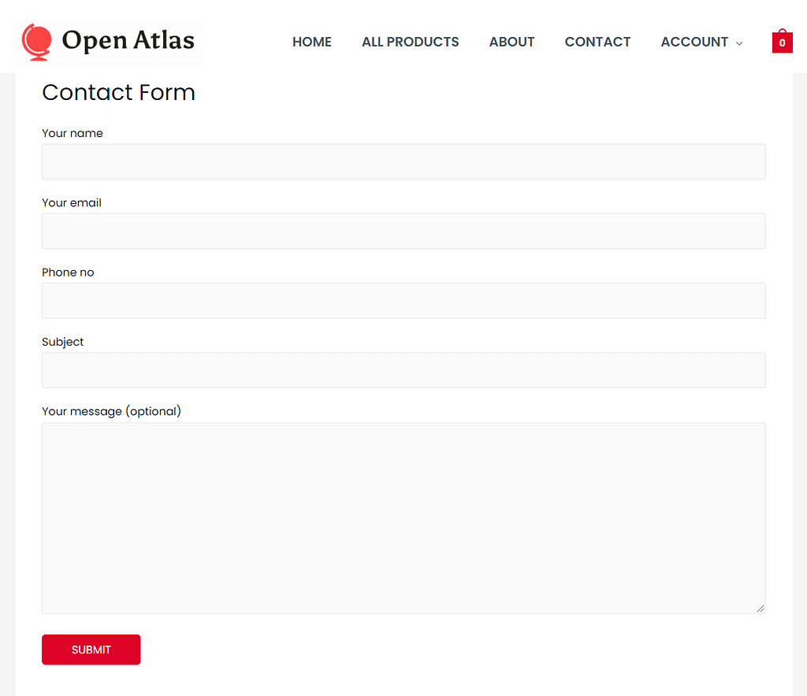The width and height of the screenshot is (807, 696).
Task: Open the ACCOUNT chevron arrow
Action: point(739,43)
